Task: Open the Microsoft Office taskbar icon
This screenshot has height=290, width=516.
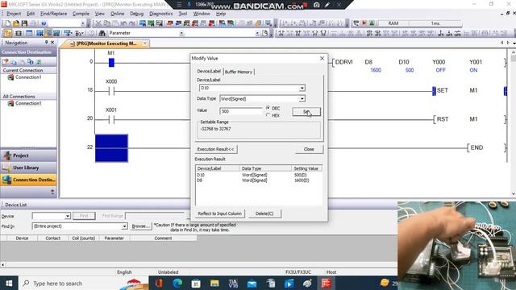Action: point(159,283)
